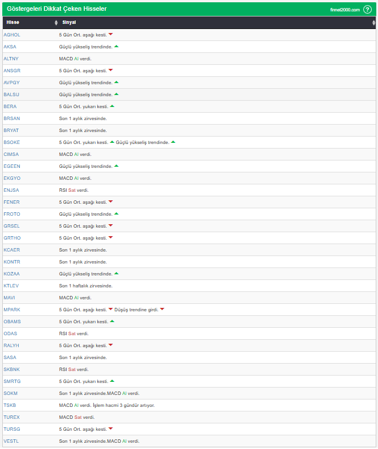This screenshot has height=449, width=378.
Task: Open the AGHOL stock link
Action: pos(11,35)
